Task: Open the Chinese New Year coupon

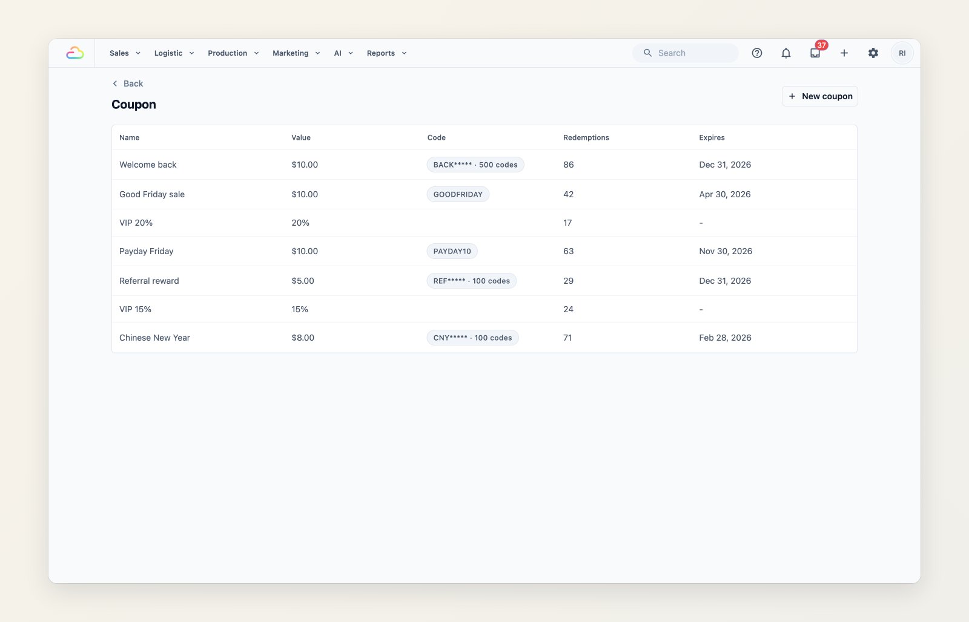Action: [x=484, y=338]
